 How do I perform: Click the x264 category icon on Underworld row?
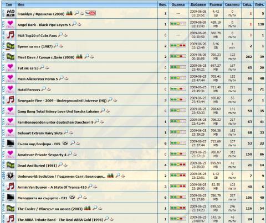pyautogui.click(x=11, y=176)
